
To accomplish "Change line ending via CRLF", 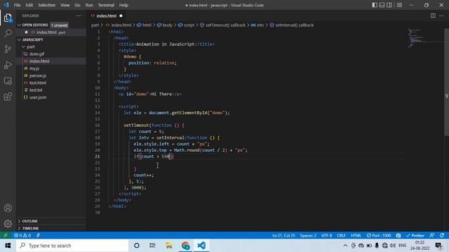I will (342, 235).
